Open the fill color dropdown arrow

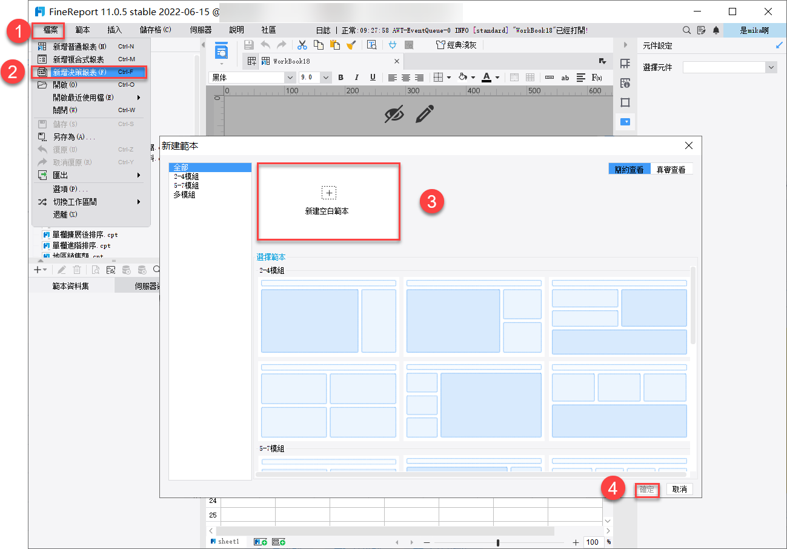[473, 78]
